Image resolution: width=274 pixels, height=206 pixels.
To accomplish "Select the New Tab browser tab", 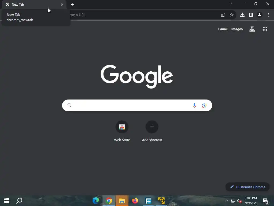I will [x=34, y=5].
